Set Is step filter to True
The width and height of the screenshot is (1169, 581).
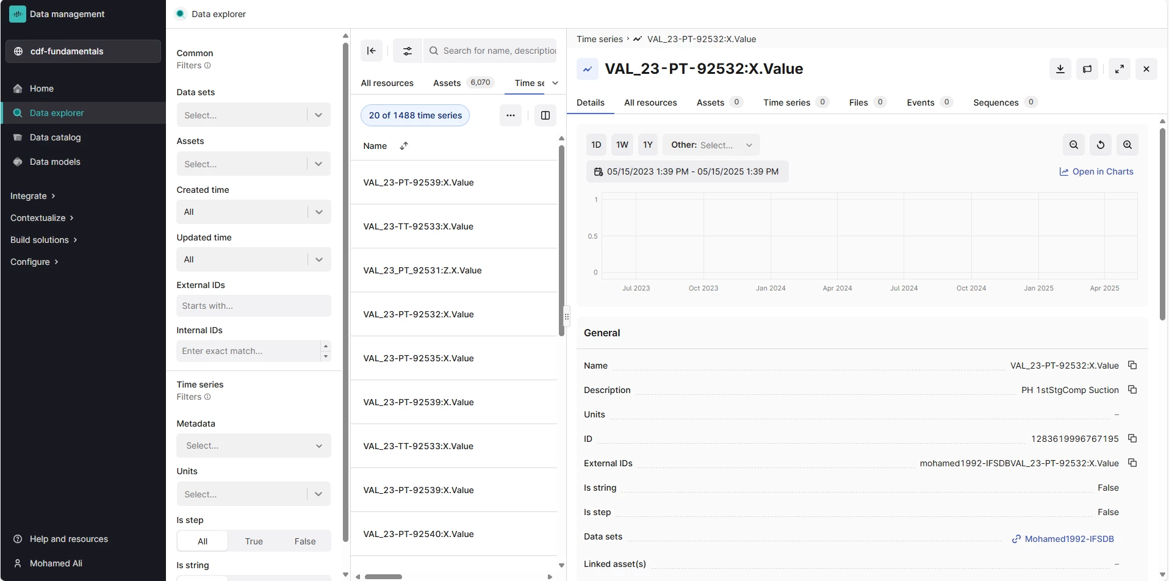tap(254, 541)
